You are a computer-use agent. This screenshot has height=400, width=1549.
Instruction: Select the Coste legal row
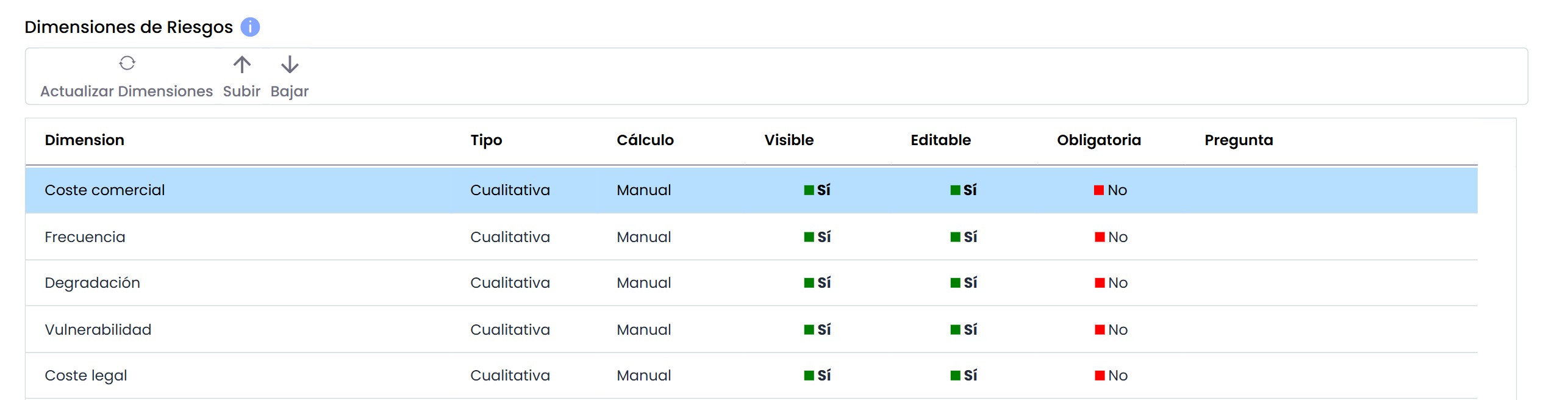coord(751,376)
